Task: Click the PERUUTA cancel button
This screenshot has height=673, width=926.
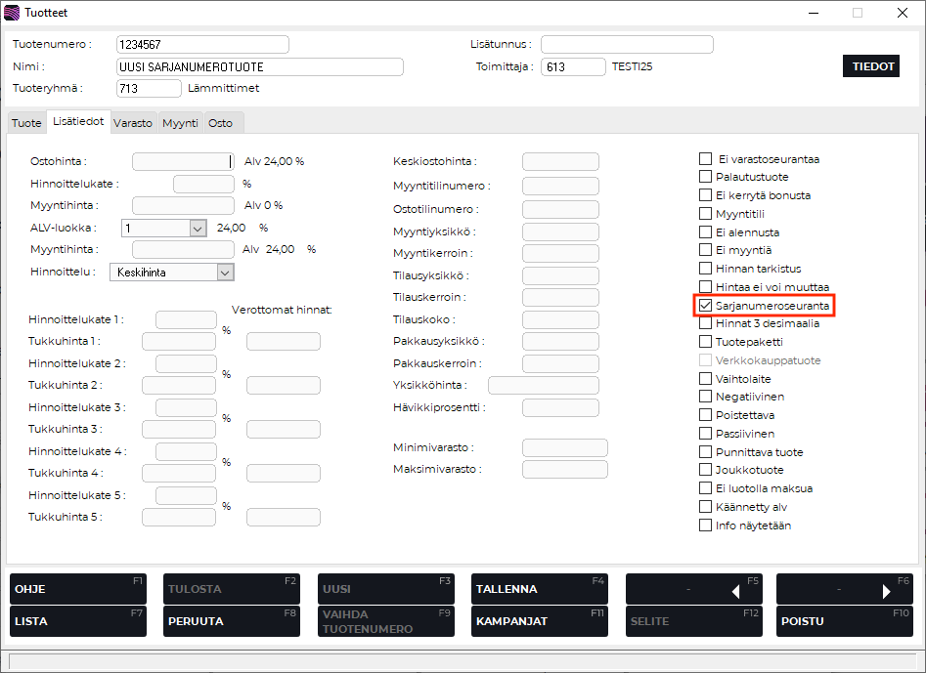Action: click(231, 621)
